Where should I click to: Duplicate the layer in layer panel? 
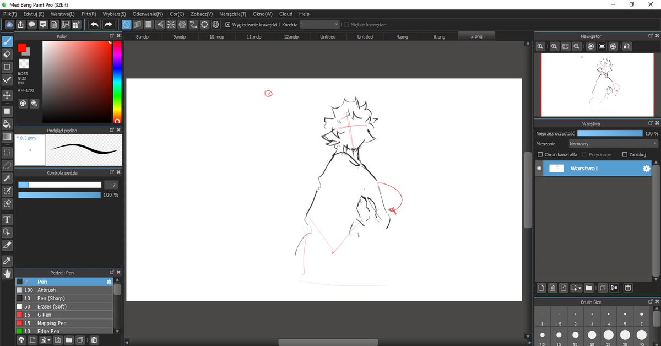pyautogui.click(x=603, y=288)
